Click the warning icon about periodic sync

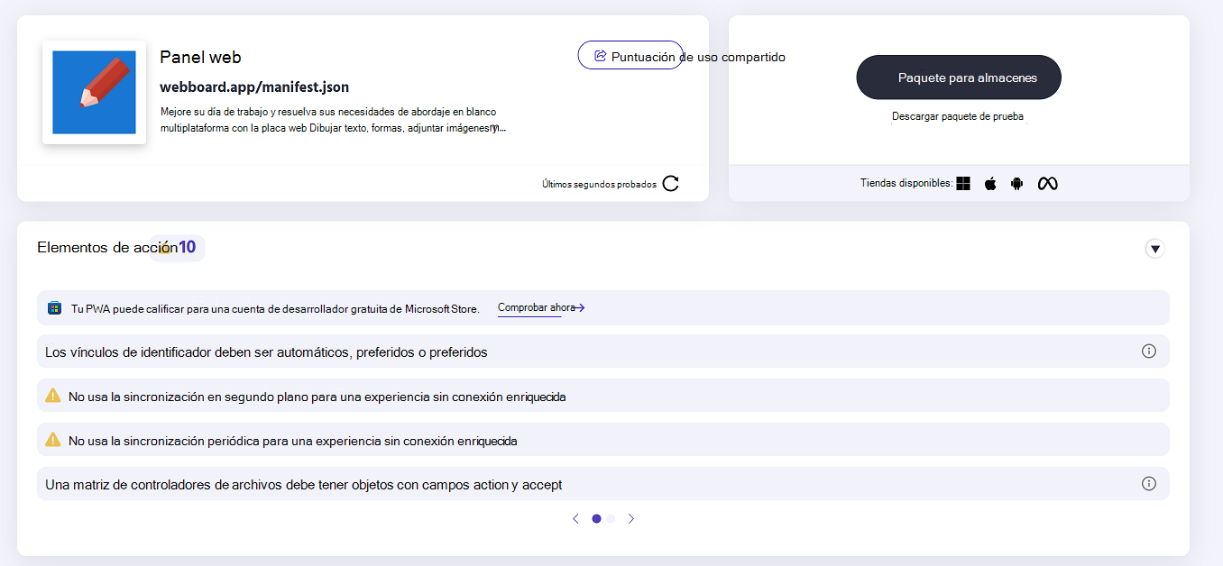click(51, 440)
